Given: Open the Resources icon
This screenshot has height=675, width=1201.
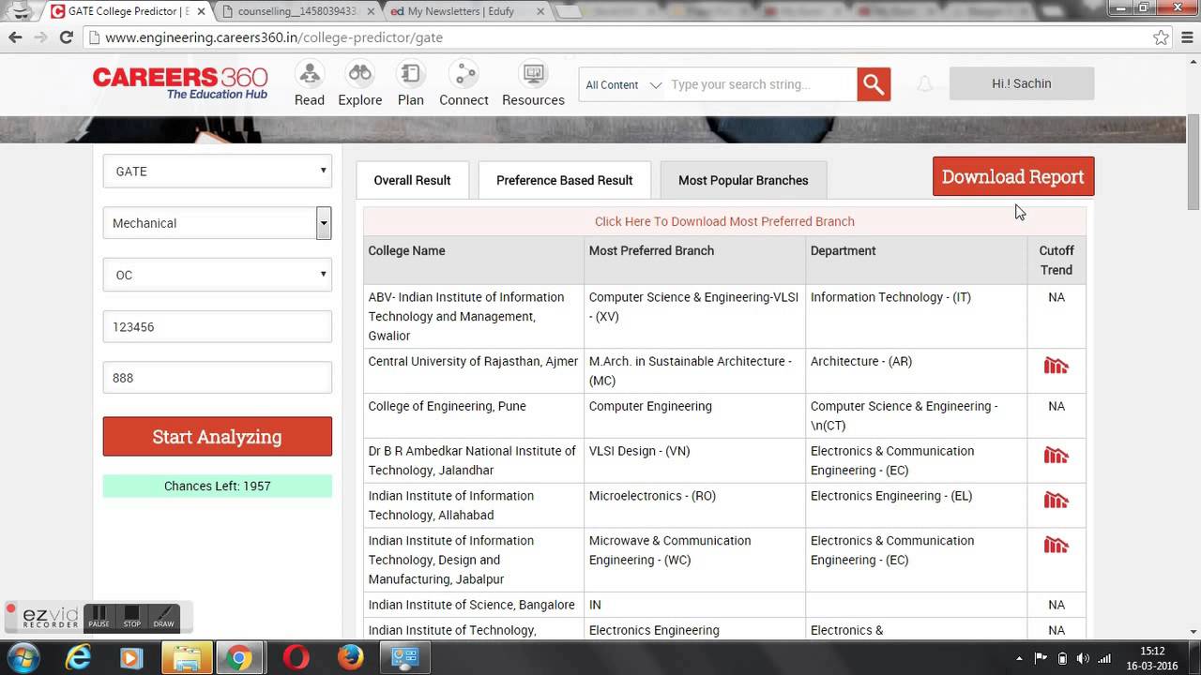Looking at the screenshot, I should pyautogui.click(x=533, y=73).
